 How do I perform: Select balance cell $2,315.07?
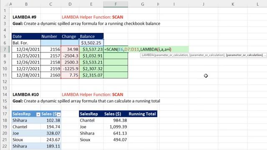(91, 75)
